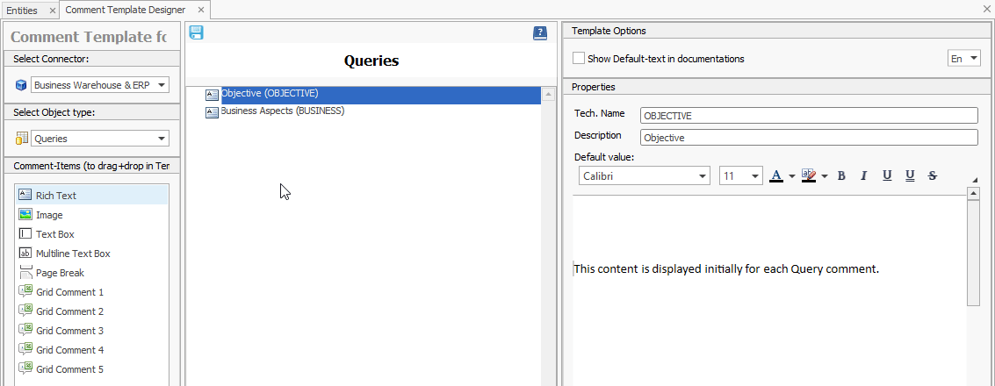The image size is (995, 386).
Task: Apply single Underline formatting
Action: click(887, 175)
